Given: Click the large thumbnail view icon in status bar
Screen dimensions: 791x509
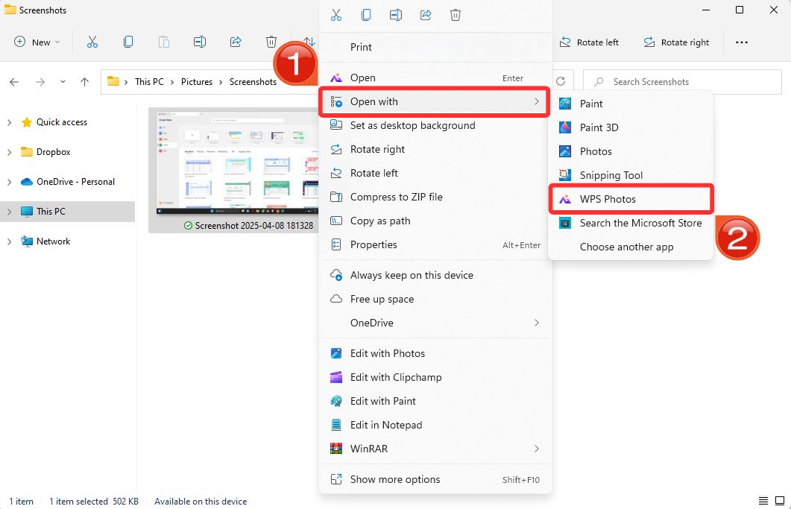Looking at the screenshot, I should (x=778, y=501).
